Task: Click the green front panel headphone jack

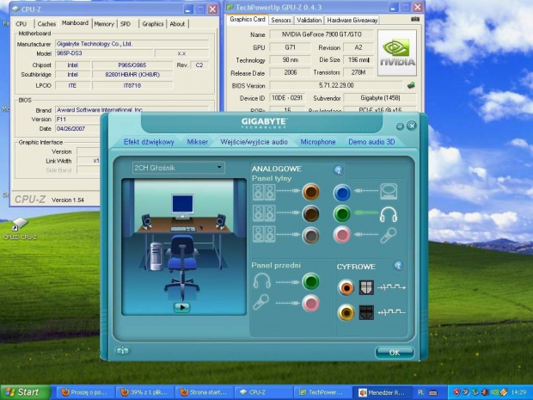Action: click(310, 281)
